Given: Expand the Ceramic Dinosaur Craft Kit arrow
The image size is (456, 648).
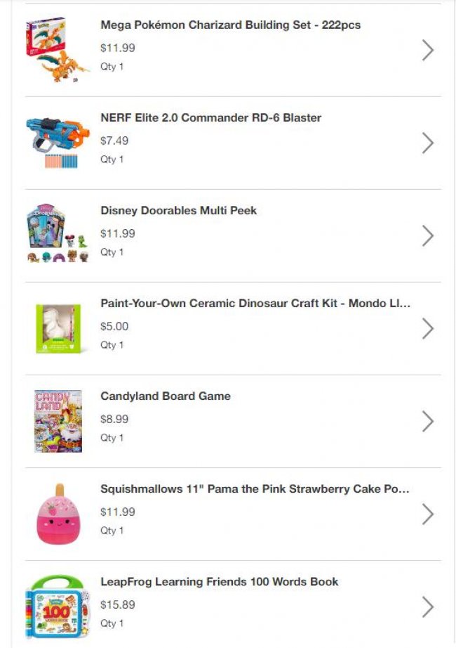Looking at the screenshot, I should pos(428,328).
